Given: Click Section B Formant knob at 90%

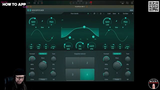Looking at the screenshot, I should 106,59.
